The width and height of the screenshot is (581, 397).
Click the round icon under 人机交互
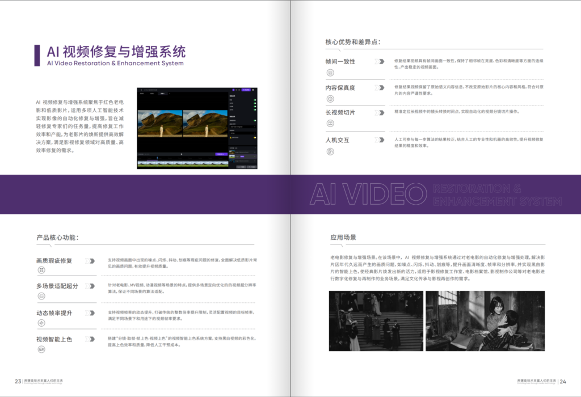(330, 151)
